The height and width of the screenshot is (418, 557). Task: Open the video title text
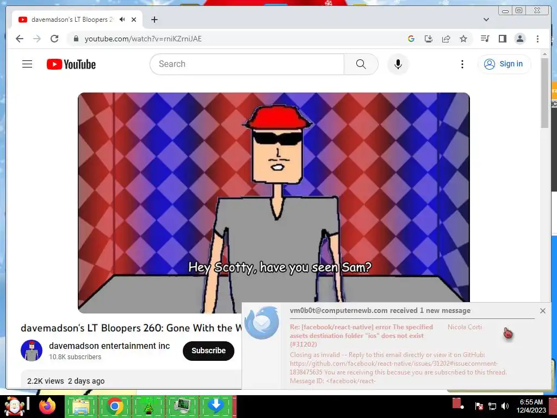(x=131, y=328)
